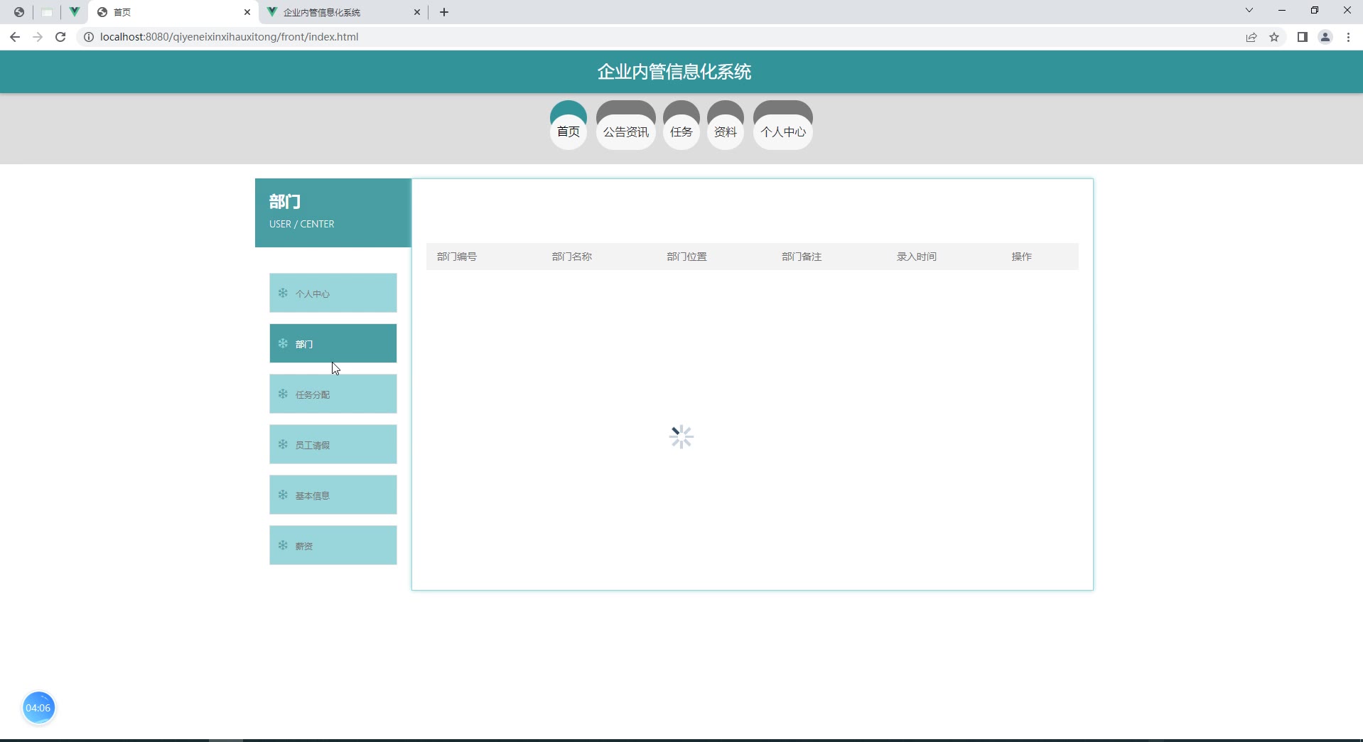
Task: Open the user profile avatar icon
Action: [x=1325, y=37]
